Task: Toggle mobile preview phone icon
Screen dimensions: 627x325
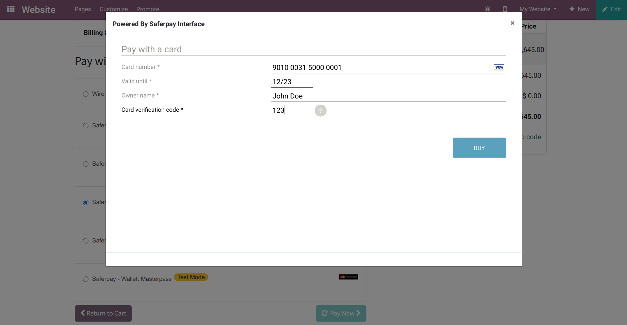Action: pyautogui.click(x=505, y=9)
